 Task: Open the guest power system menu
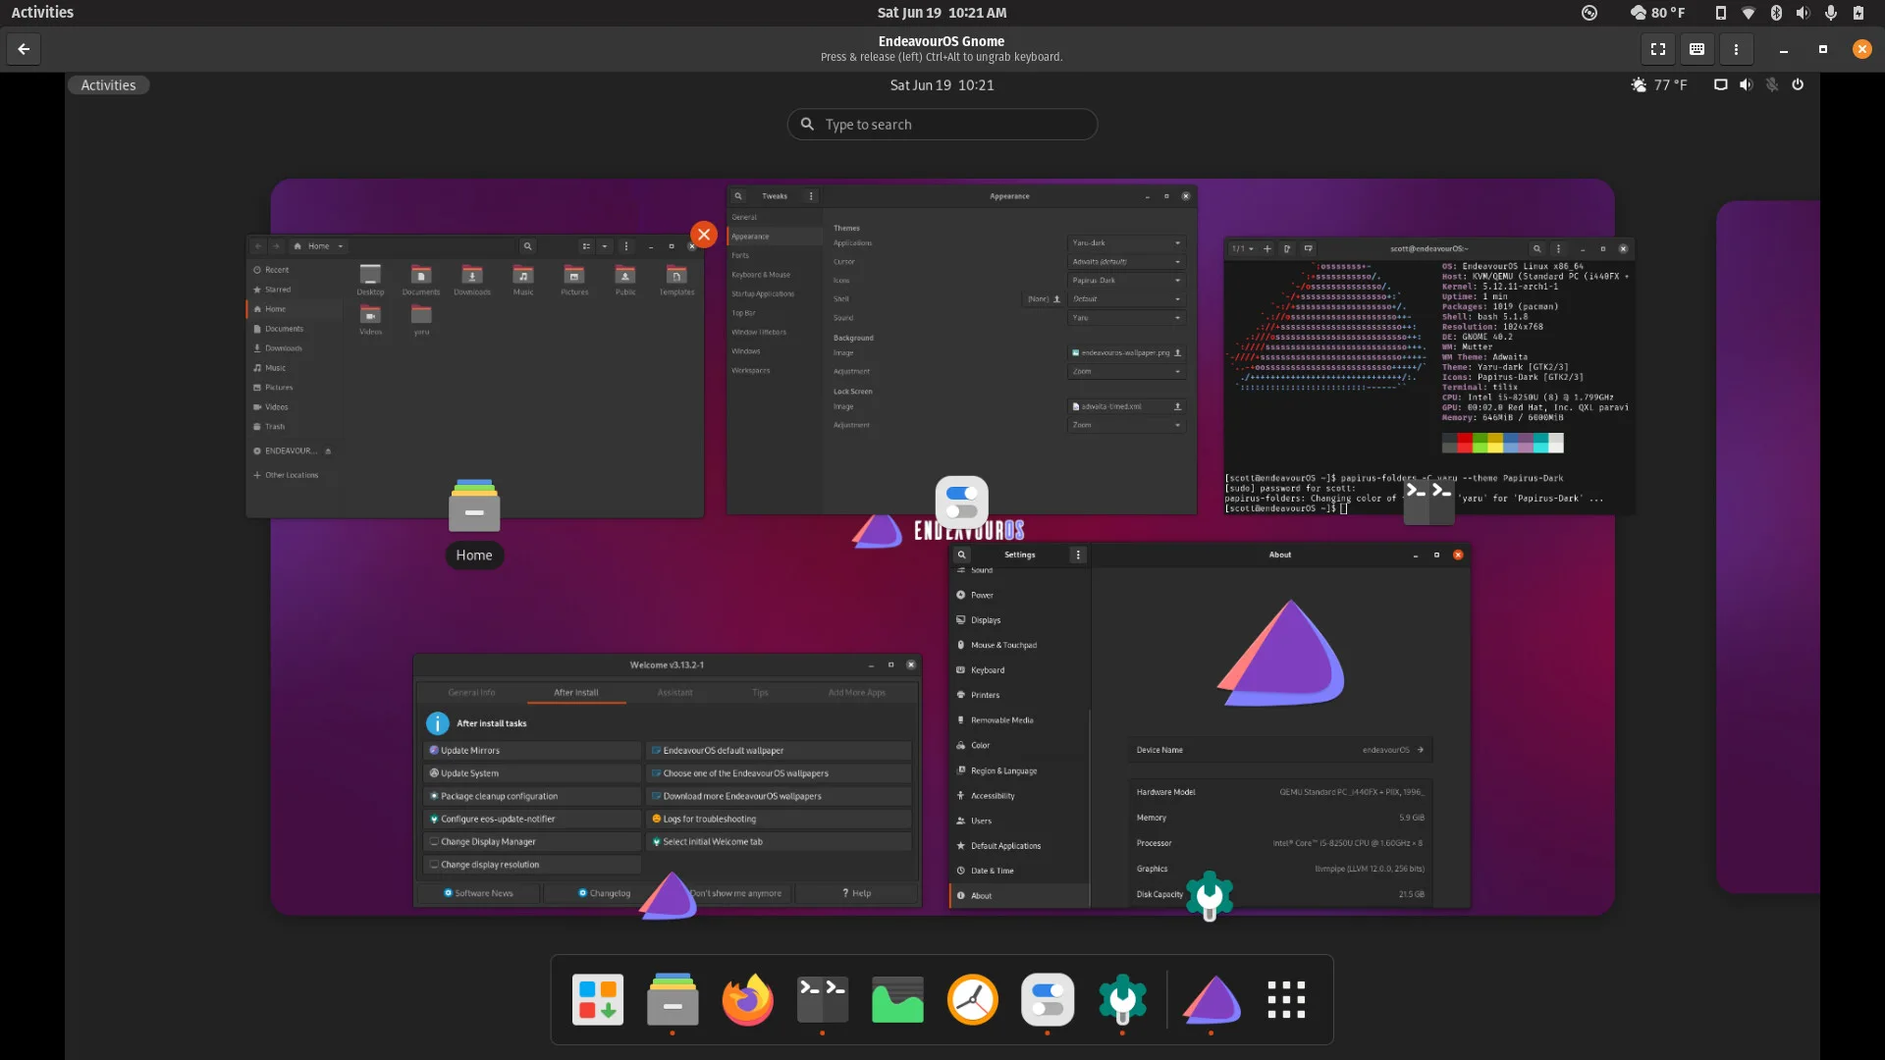click(1798, 85)
